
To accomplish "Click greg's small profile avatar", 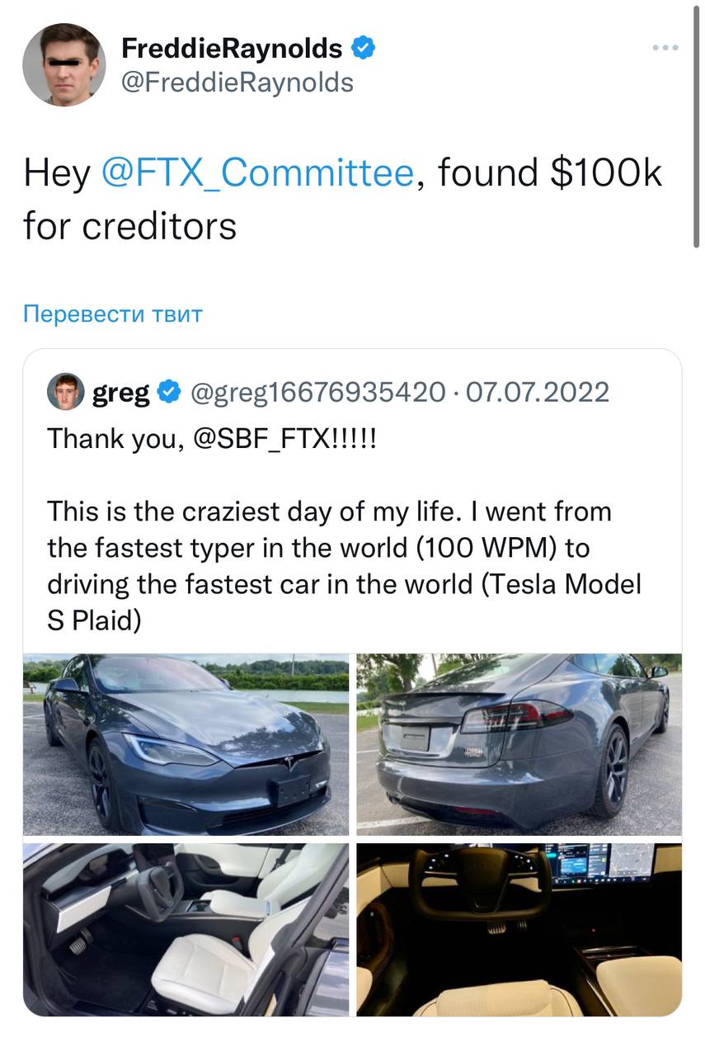I will (65, 392).
